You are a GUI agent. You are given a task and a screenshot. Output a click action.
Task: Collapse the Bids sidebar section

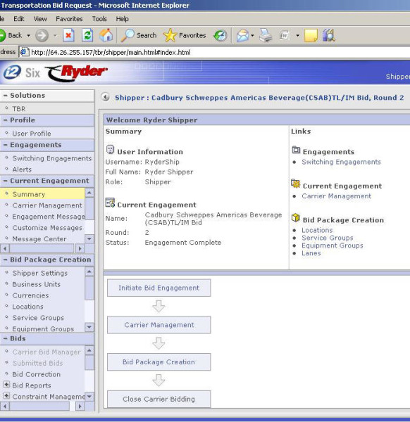(x=6, y=338)
